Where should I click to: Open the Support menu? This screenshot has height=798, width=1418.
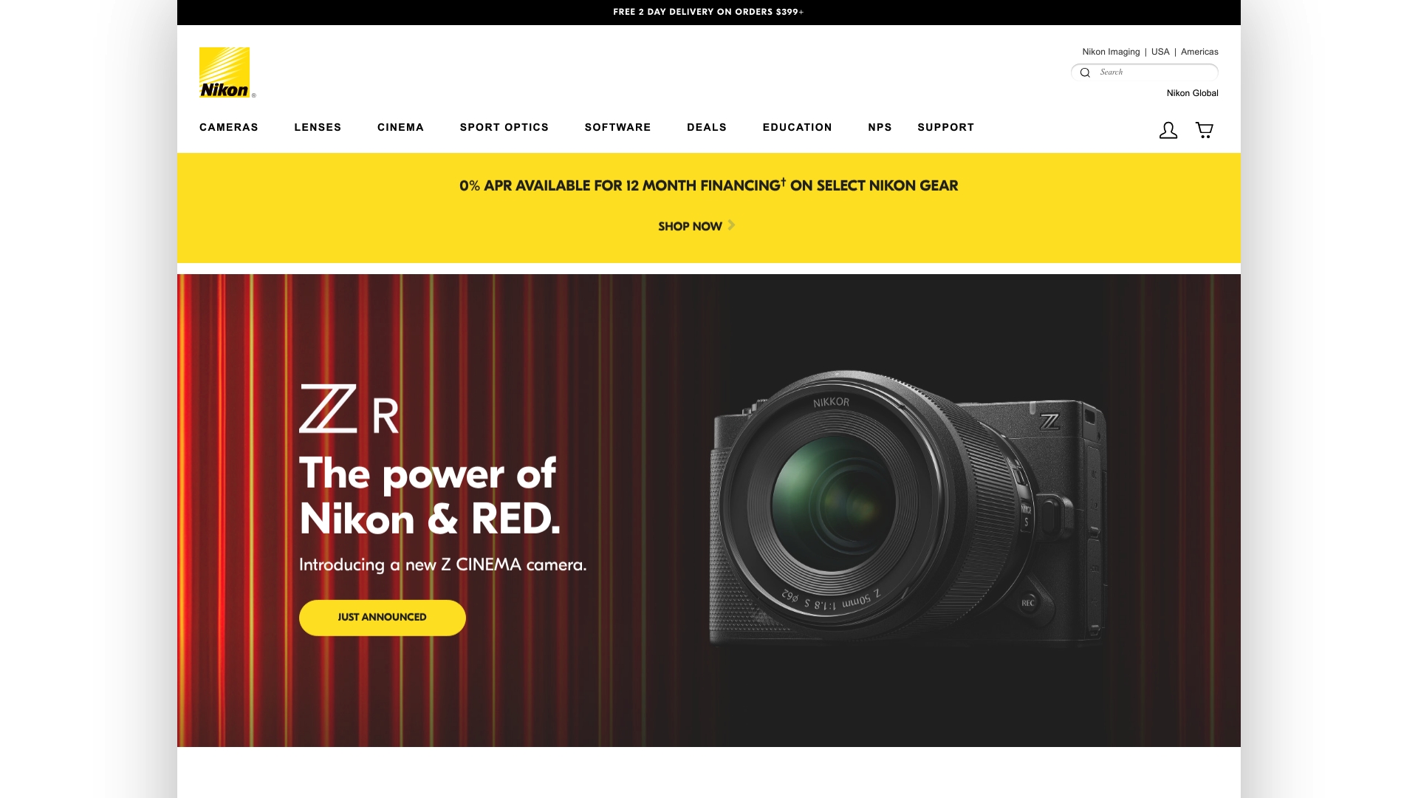pyautogui.click(x=946, y=127)
